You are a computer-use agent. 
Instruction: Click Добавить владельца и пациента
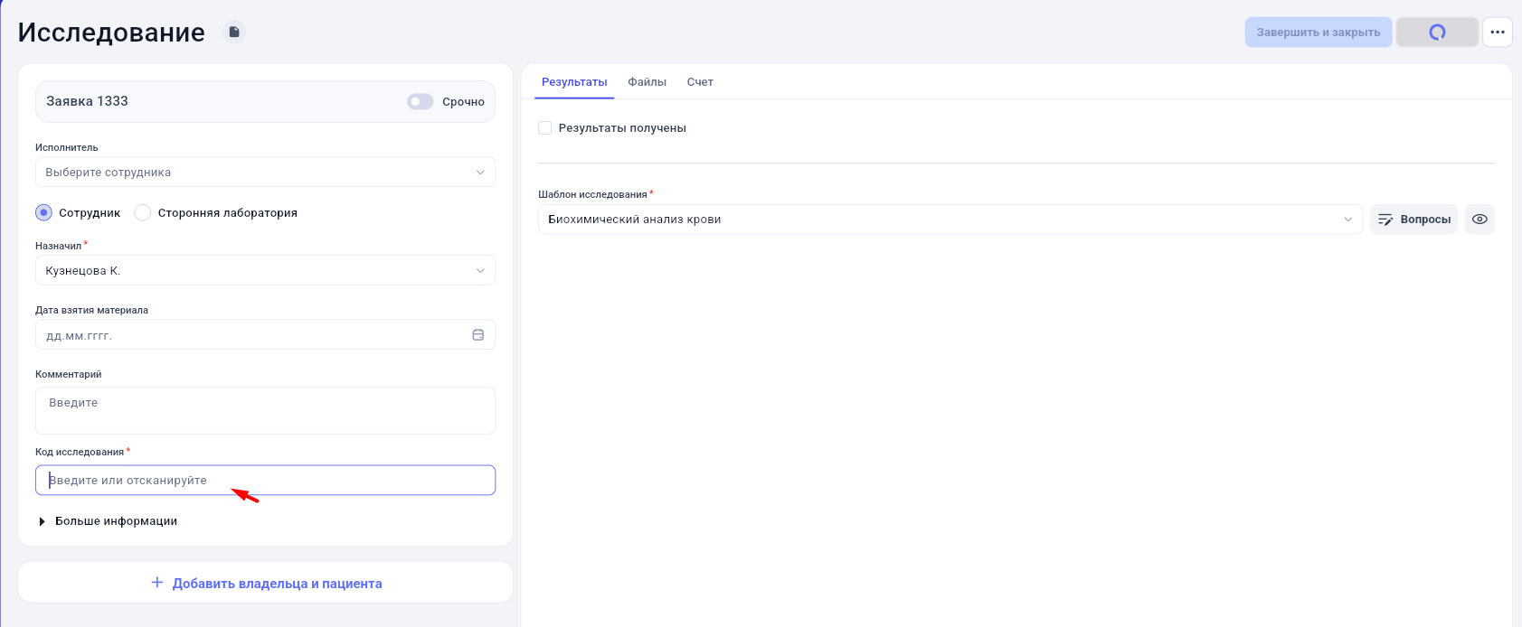266,584
